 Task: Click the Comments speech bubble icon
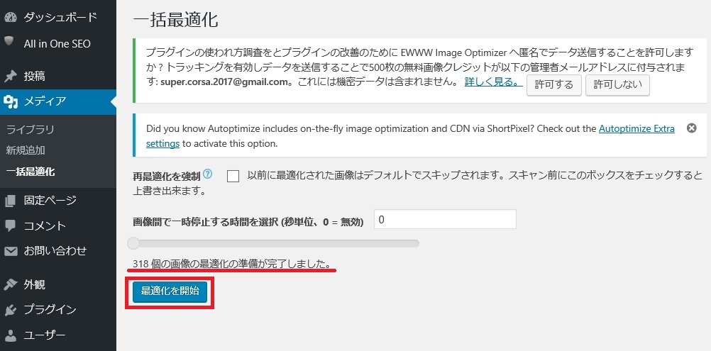(10, 225)
